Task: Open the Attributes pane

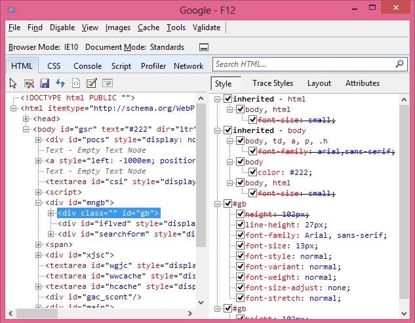Action: pyautogui.click(x=363, y=83)
